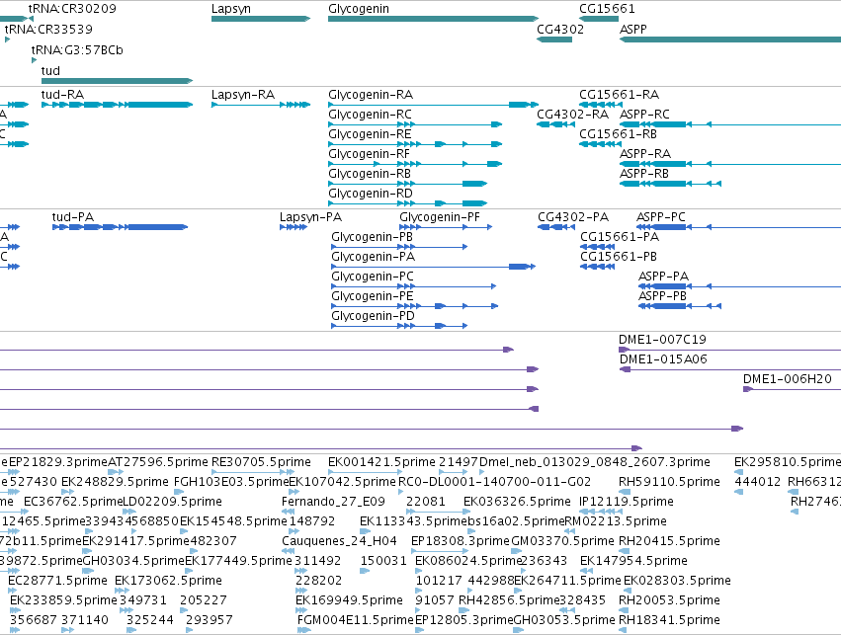The height and width of the screenshot is (635, 841).
Task: Click the Lapsyn-RA transcript label
Action: point(243,95)
